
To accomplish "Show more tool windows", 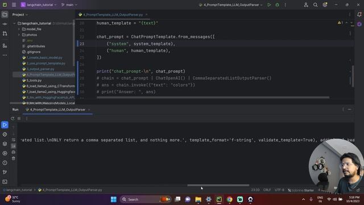I will click(x=5, y=55).
